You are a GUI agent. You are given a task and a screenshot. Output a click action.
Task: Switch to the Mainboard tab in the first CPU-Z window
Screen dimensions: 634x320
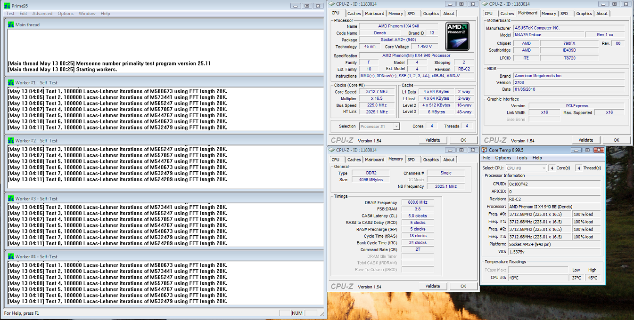click(374, 14)
